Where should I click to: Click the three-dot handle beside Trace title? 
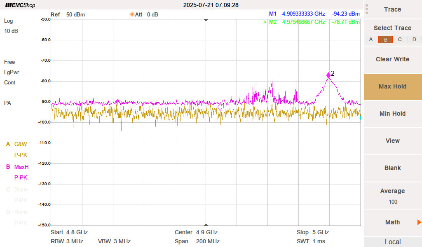tap(367, 9)
